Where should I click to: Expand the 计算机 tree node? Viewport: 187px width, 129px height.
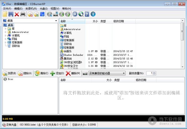tap(5, 36)
